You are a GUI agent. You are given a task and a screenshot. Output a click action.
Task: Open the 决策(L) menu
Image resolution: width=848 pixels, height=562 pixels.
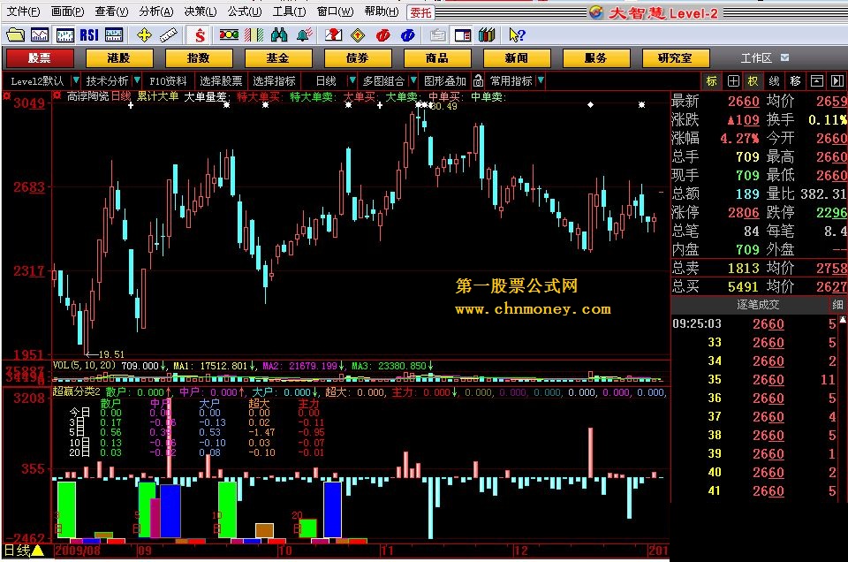click(201, 11)
